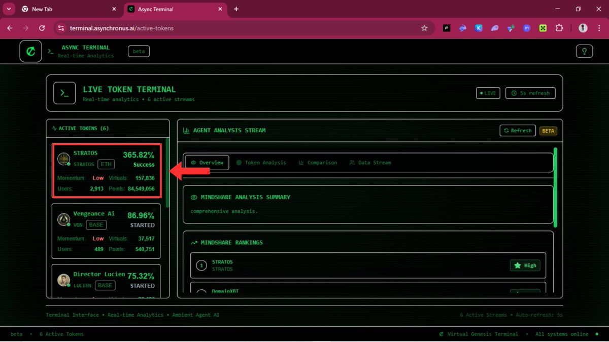
Task: Close the Async Terminal browser tab
Action: pyautogui.click(x=219, y=9)
